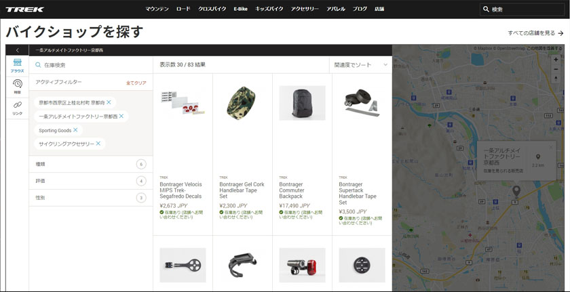Open the アパレル menu

click(x=335, y=9)
